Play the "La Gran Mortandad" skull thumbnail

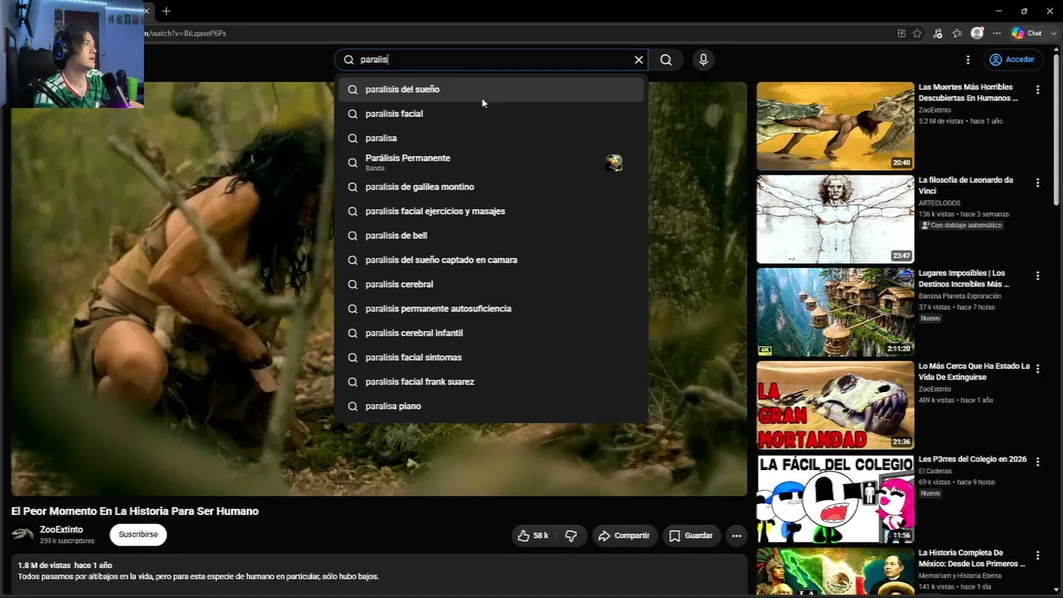(x=835, y=405)
